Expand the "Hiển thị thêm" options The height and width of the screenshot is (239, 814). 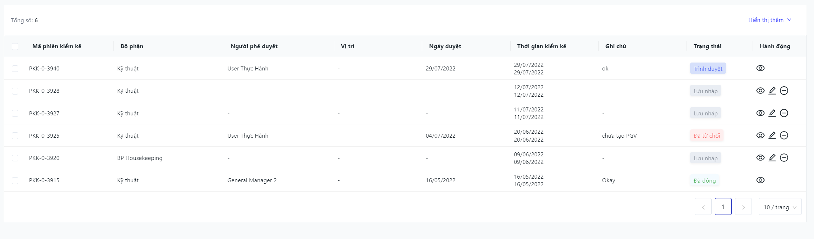[x=769, y=20]
